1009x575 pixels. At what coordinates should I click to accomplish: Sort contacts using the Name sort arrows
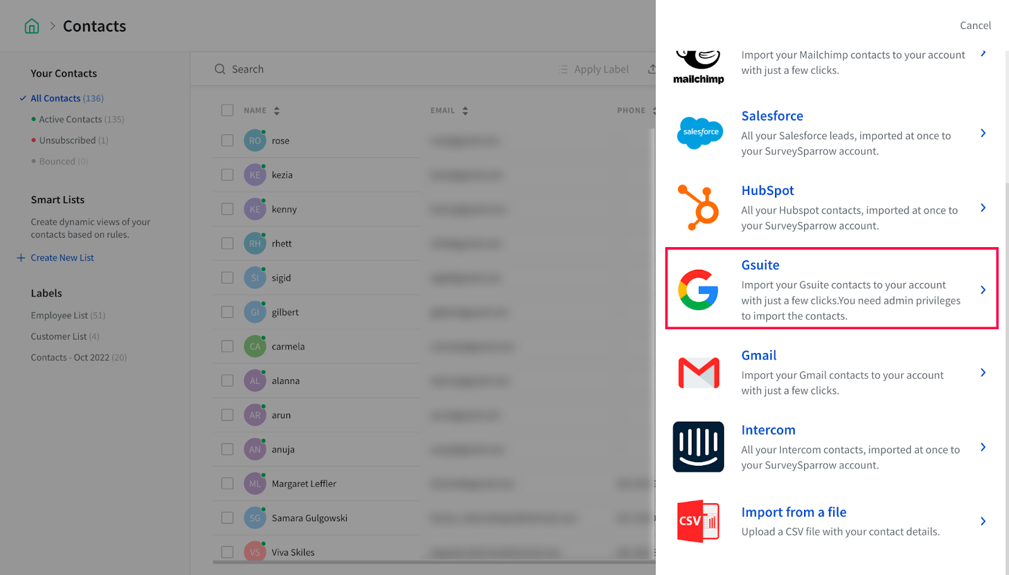[277, 111]
